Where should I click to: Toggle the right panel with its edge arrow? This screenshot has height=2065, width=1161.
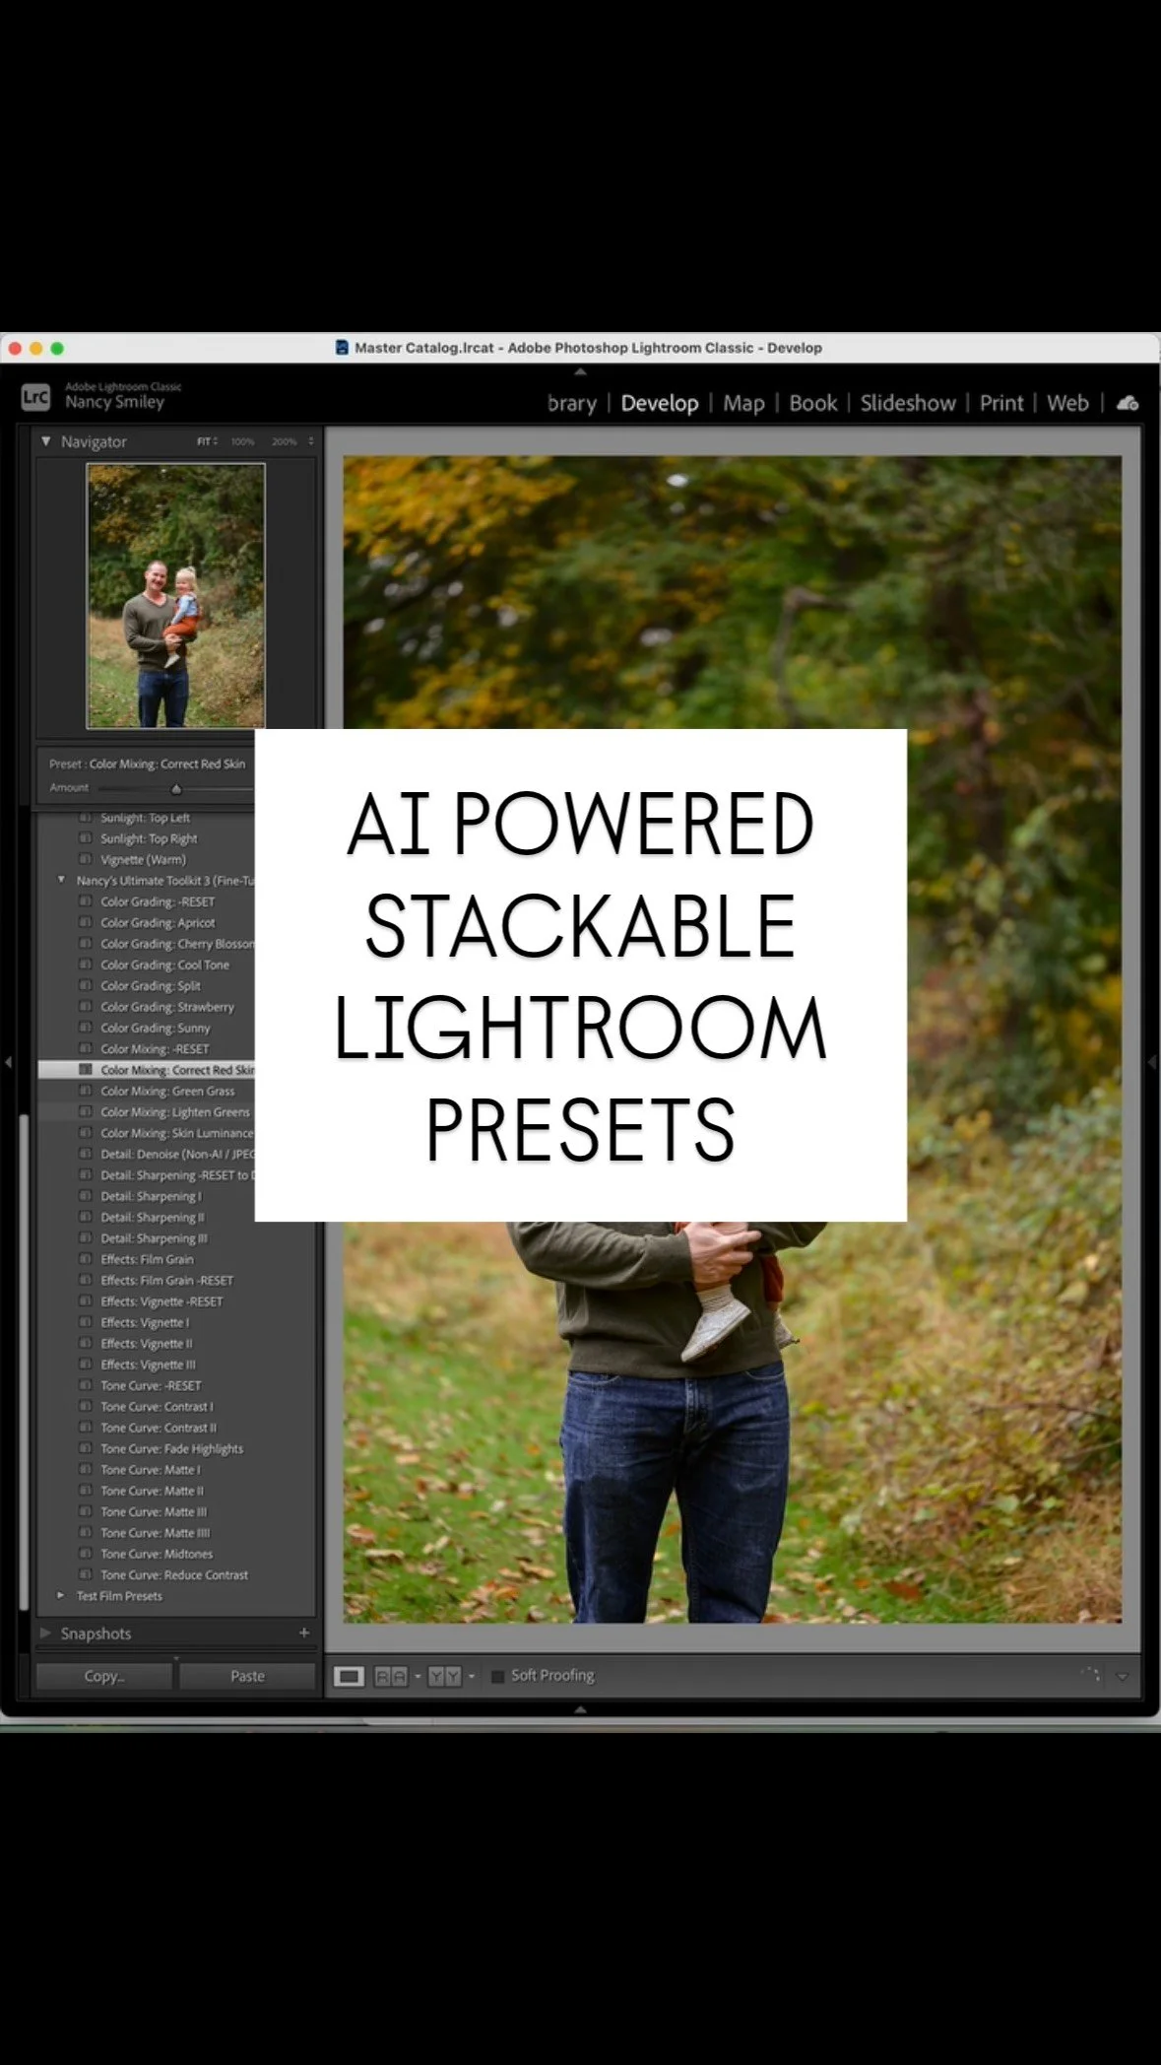pos(1152,1062)
